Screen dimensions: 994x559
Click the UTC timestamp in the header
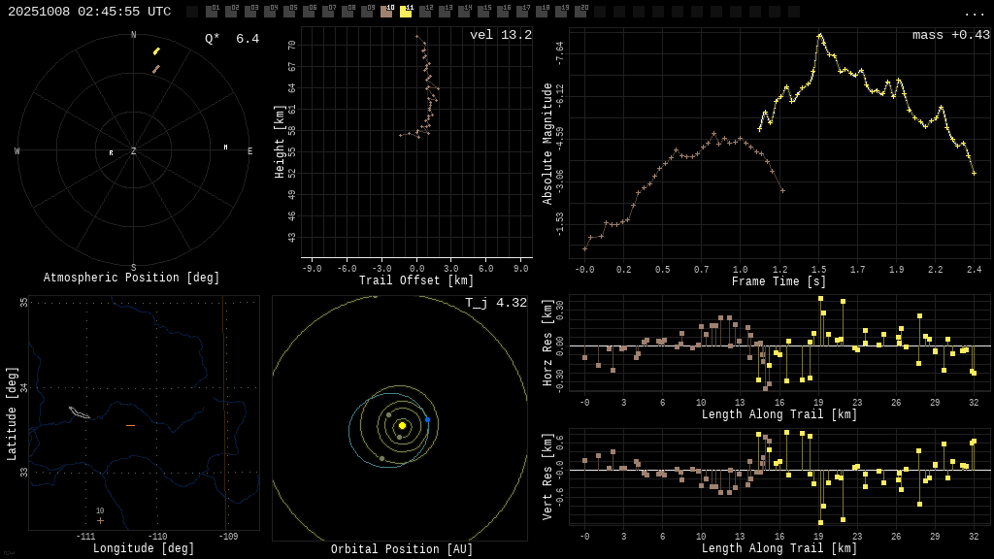pos(89,12)
